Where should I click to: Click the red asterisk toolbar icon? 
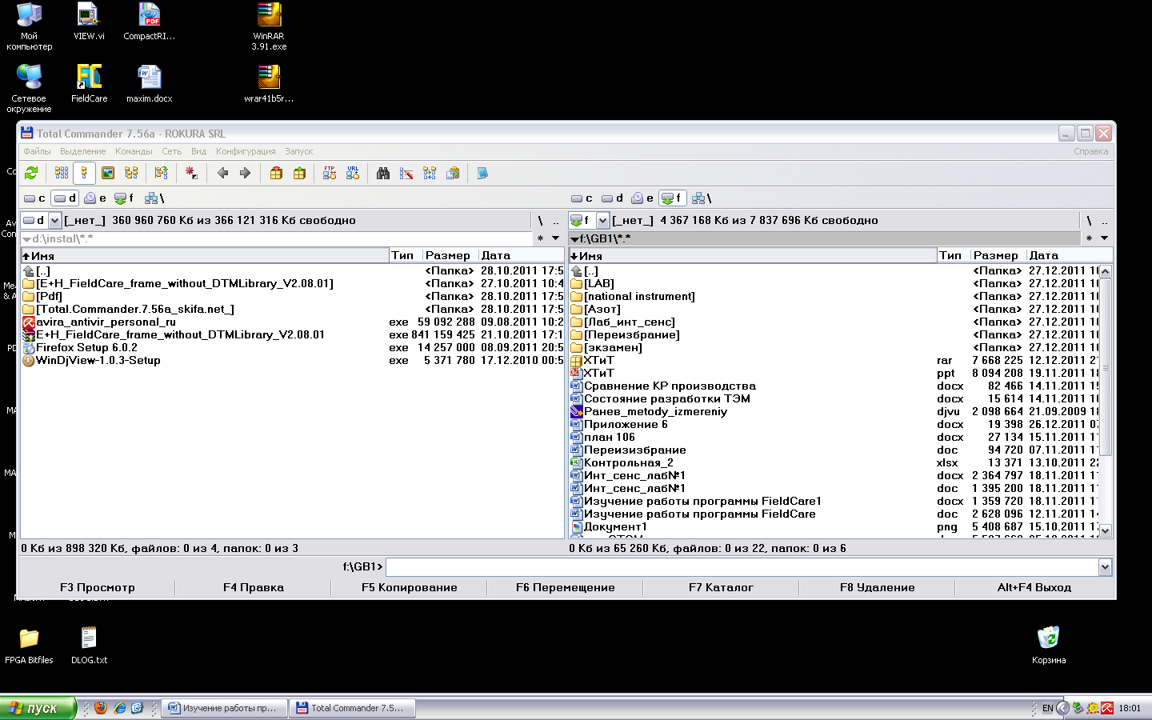point(191,173)
